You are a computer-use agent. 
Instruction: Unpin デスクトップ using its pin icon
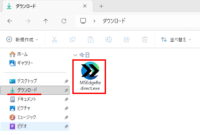coord(66,81)
